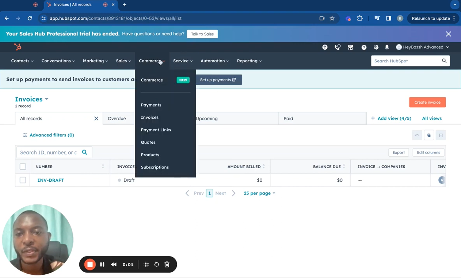Open the browser extensions puzzle icon
The image size is (461, 278).
coord(360,18)
